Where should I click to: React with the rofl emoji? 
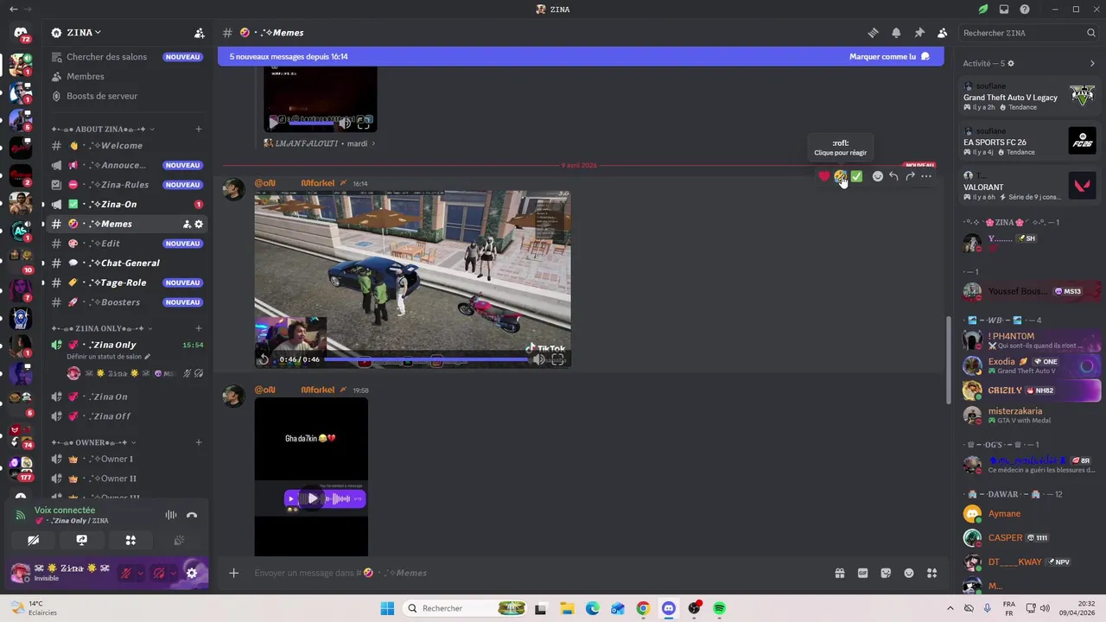(840, 176)
